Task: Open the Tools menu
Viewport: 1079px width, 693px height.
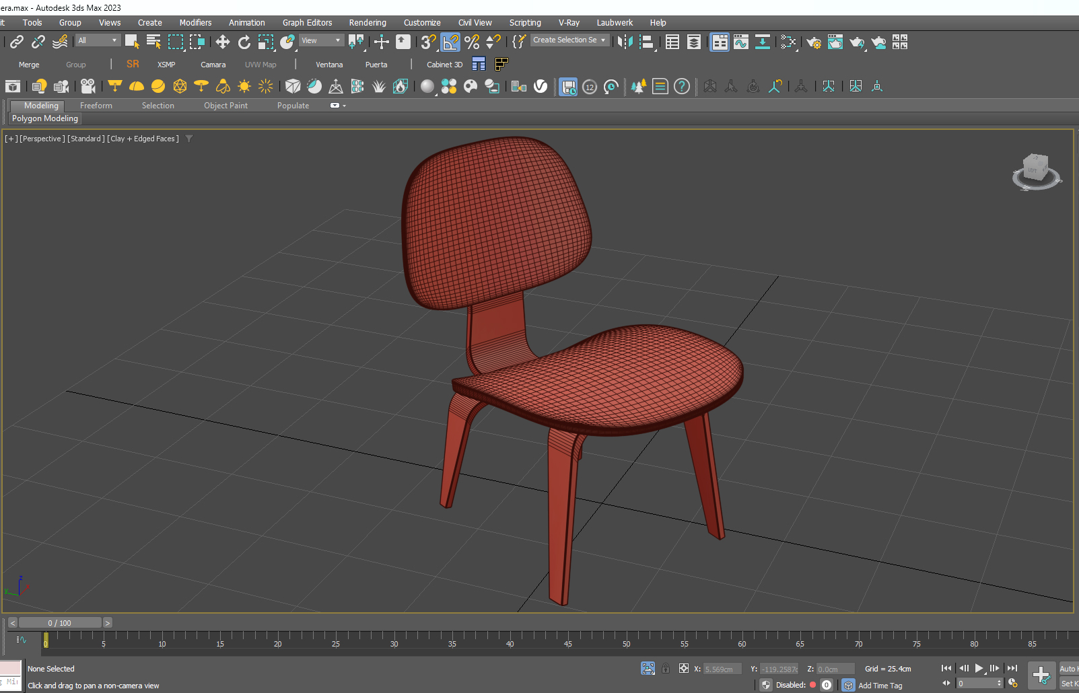Action: (32, 23)
